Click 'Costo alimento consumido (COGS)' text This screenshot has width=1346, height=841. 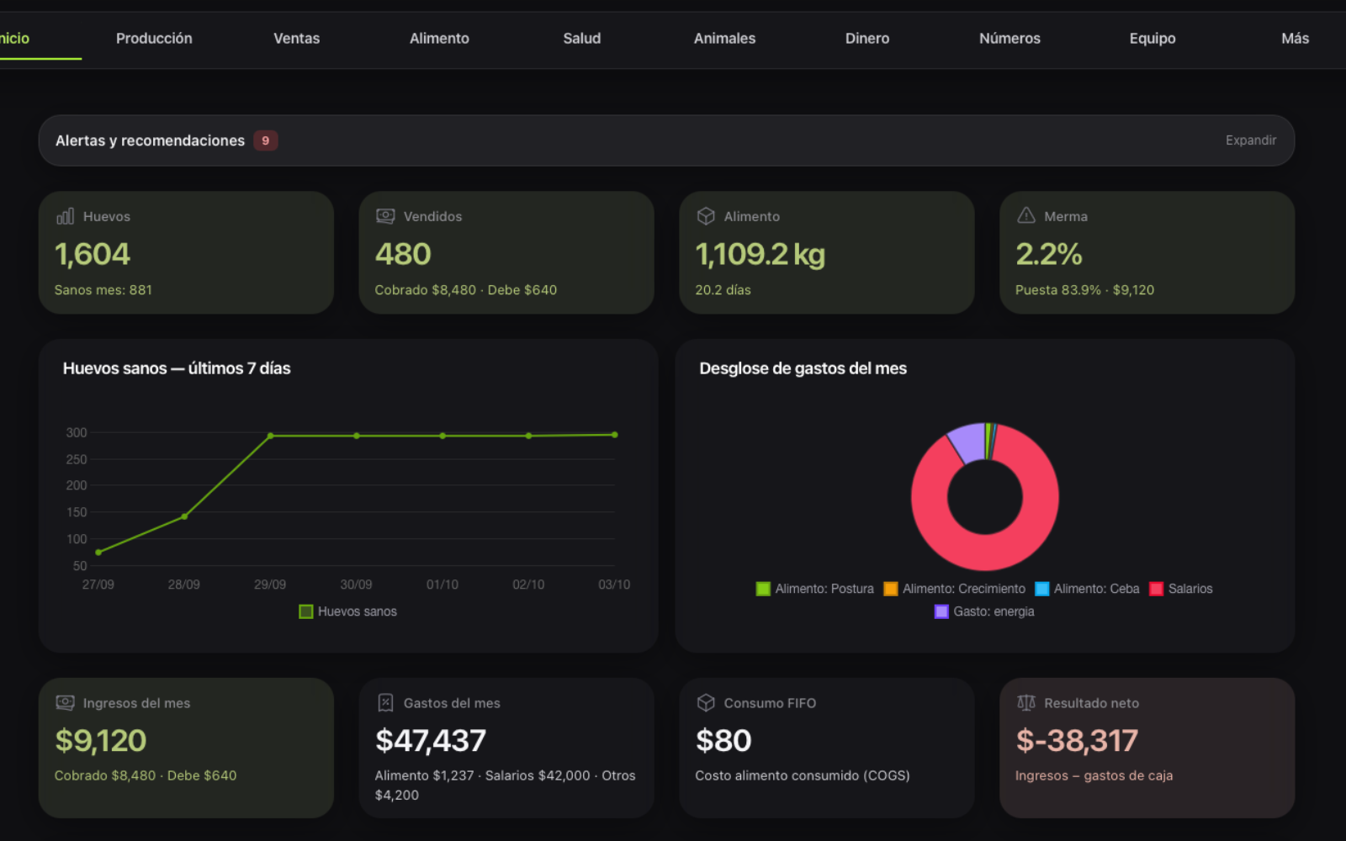803,775
